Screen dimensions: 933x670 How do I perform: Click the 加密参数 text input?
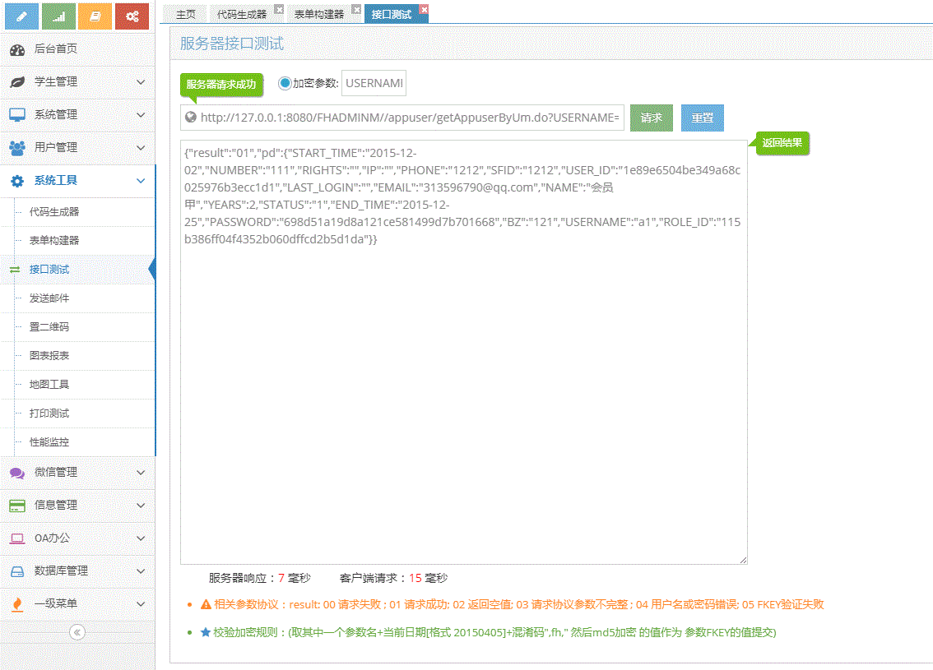[374, 83]
